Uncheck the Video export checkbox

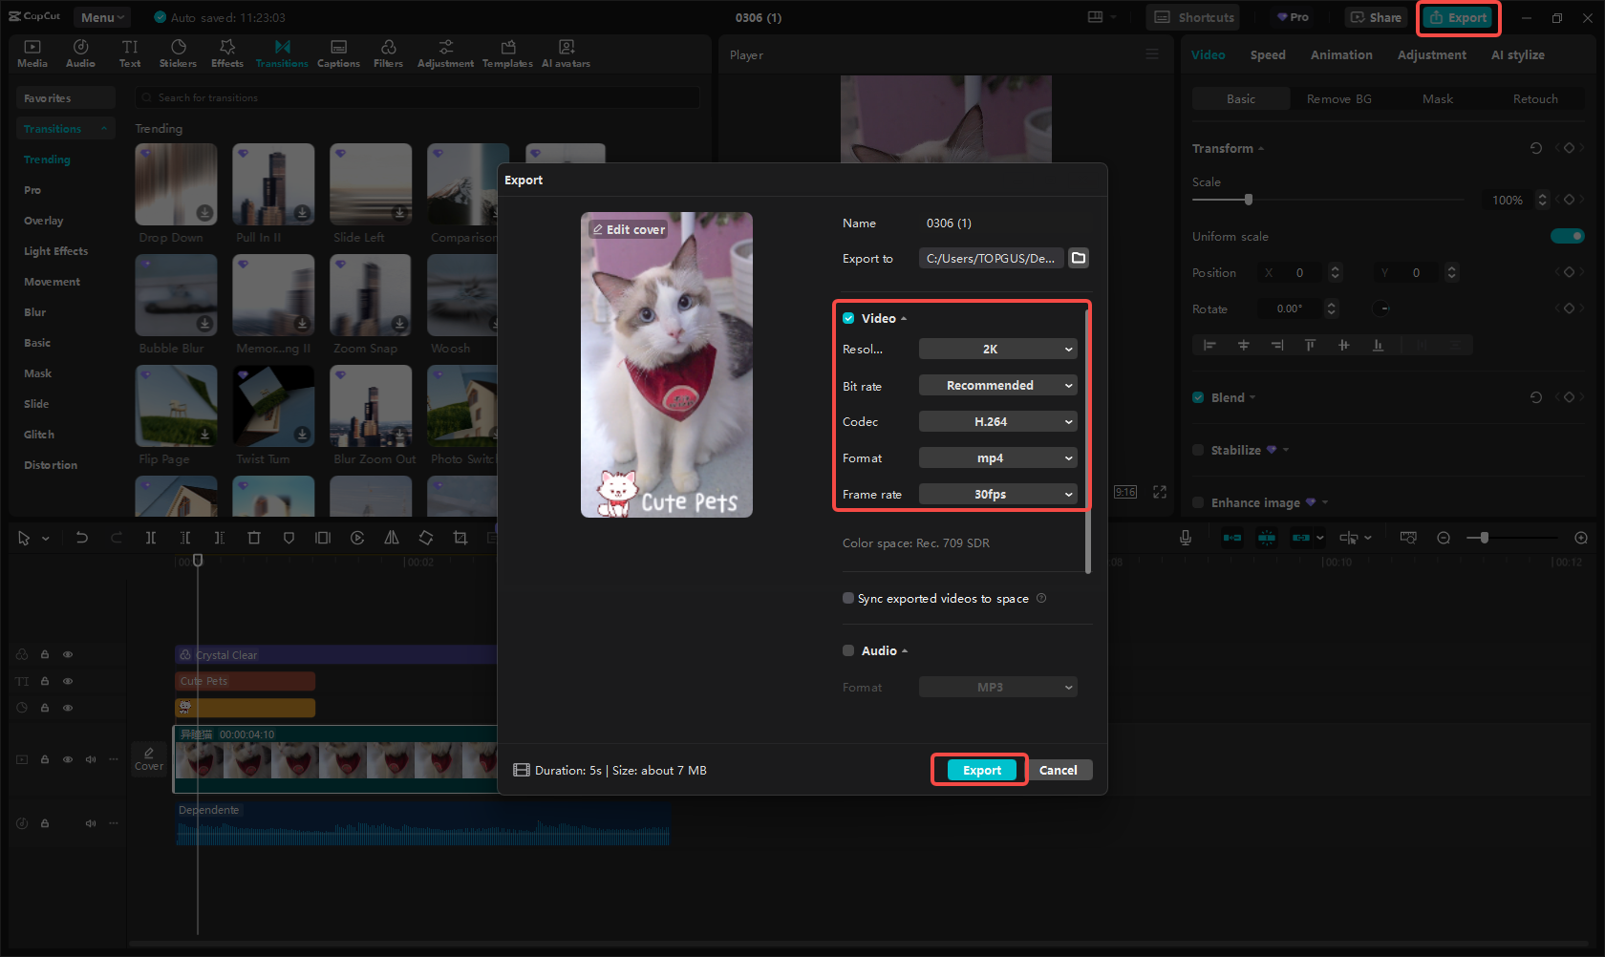pyautogui.click(x=848, y=318)
